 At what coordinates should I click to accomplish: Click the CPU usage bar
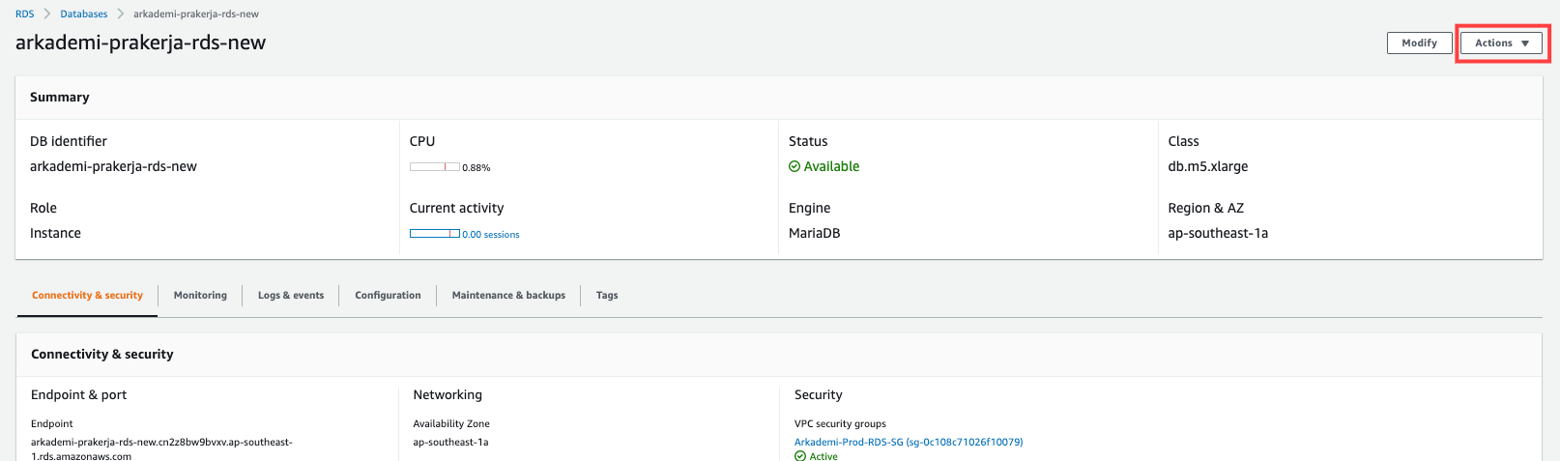[x=434, y=167]
